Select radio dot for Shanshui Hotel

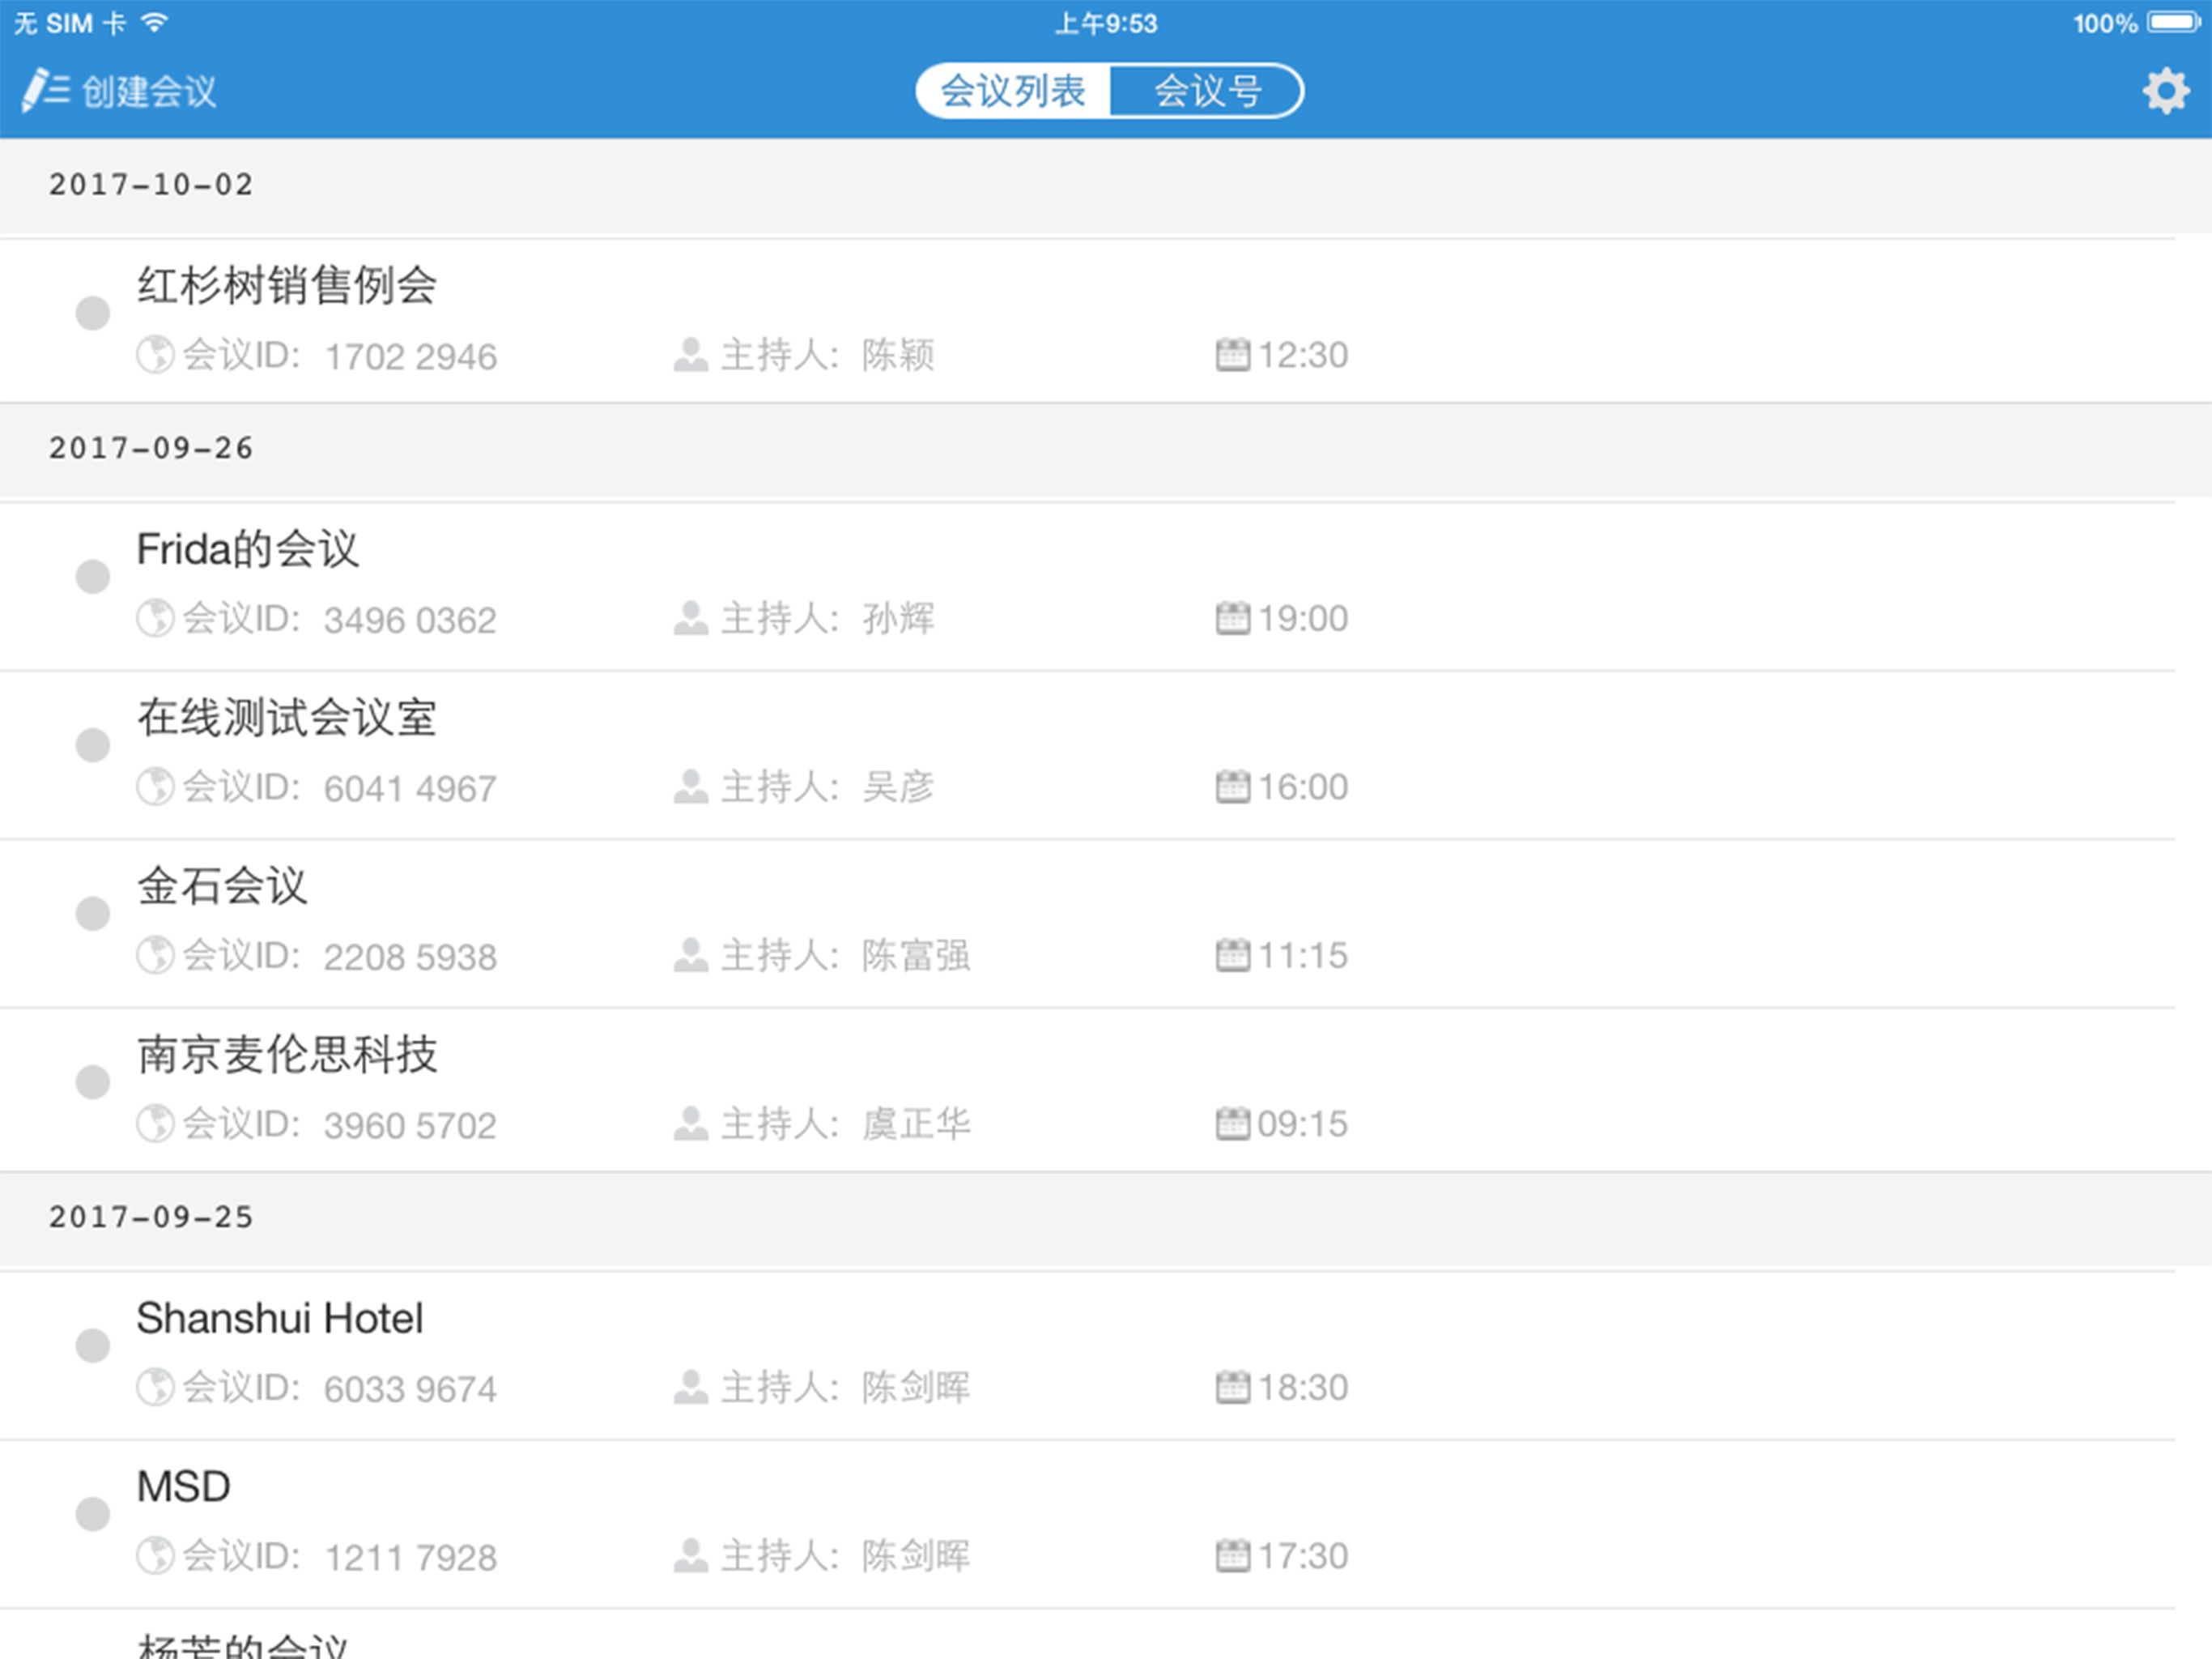point(93,1346)
